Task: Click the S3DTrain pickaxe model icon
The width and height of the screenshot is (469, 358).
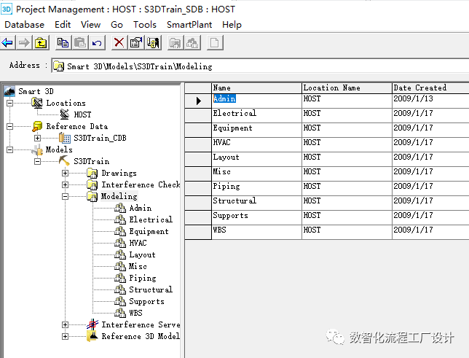Action: (x=64, y=161)
